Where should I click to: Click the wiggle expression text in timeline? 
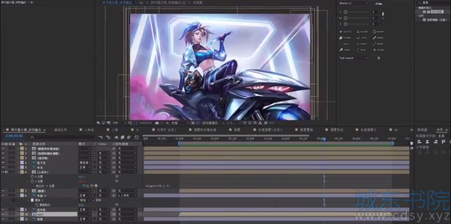pos(158,186)
